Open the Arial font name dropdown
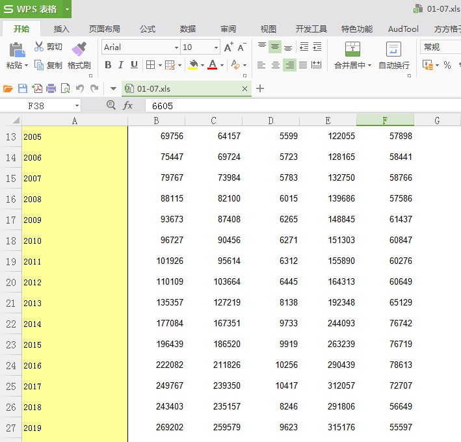The image size is (461, 442). tap(176, 47)
